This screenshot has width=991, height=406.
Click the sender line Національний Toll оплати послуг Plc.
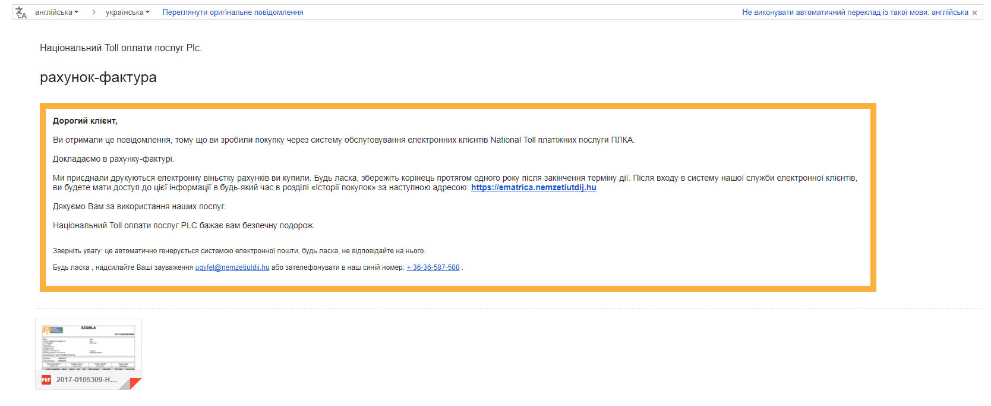coord(121,48)
